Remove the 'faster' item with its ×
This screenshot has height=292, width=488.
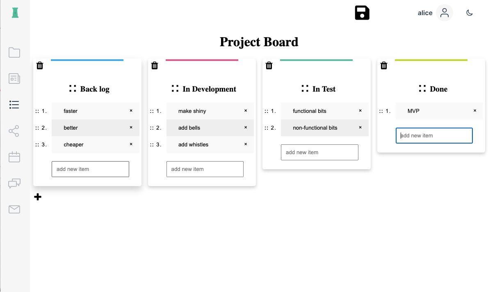[x=131, y=110]
